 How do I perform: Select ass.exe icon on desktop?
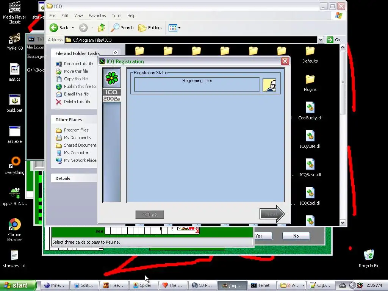15,135
